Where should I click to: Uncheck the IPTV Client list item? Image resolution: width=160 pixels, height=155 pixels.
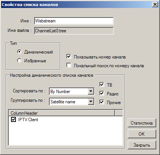click(13, 119)
